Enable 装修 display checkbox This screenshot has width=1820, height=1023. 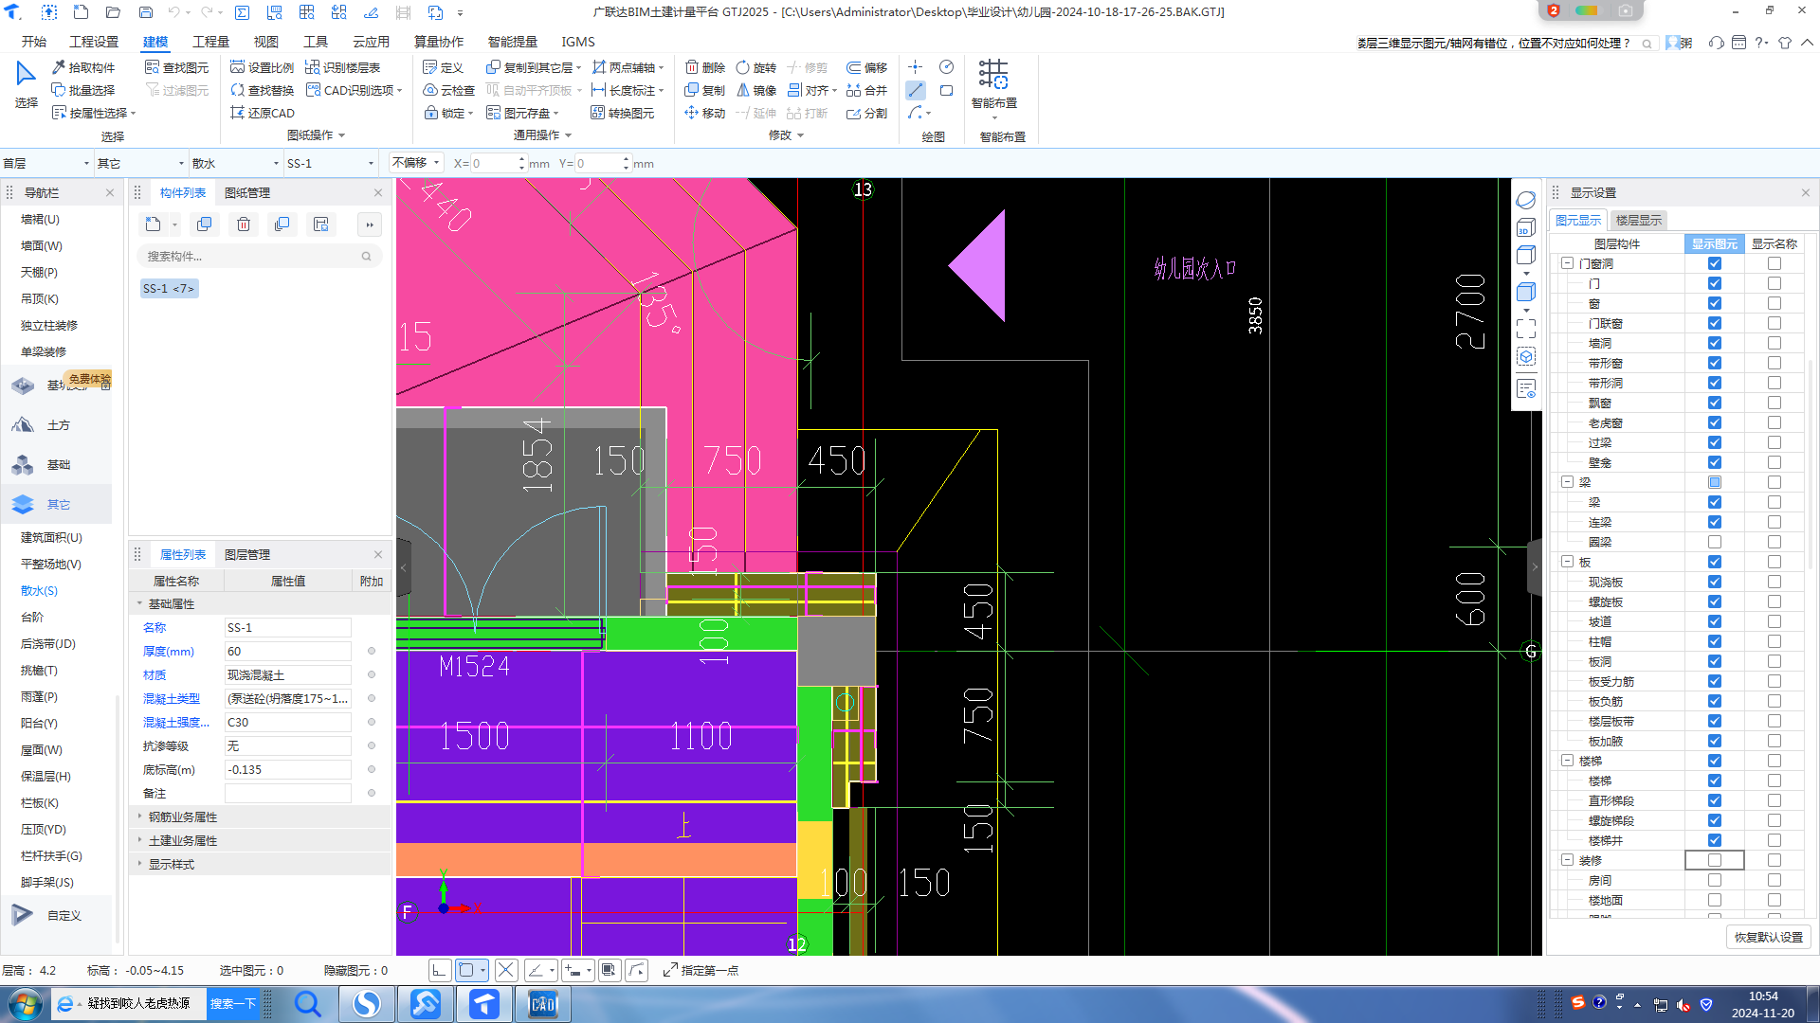[1714, 860]
